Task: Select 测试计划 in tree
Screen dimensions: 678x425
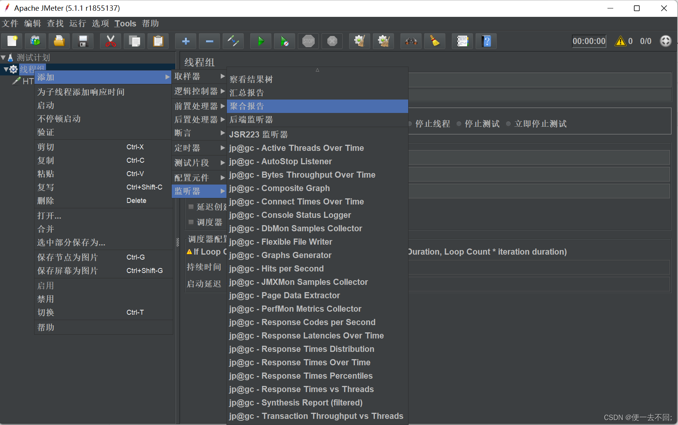Action: 33,58
